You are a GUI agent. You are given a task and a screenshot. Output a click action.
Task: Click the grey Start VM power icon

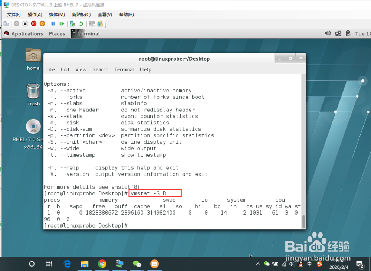[17, 23]
